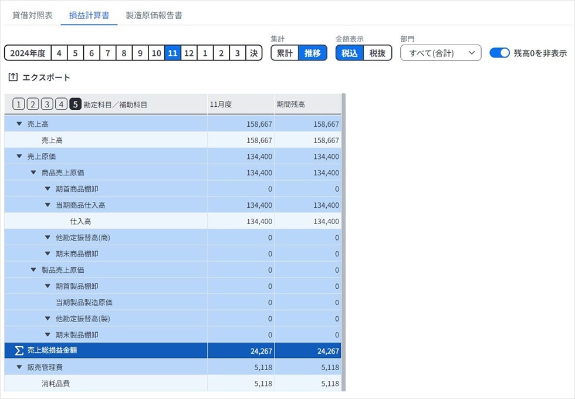Screen dimensions: 575x399
Task: Select hierarchy level 1 icon
Action: coord(19,104)
